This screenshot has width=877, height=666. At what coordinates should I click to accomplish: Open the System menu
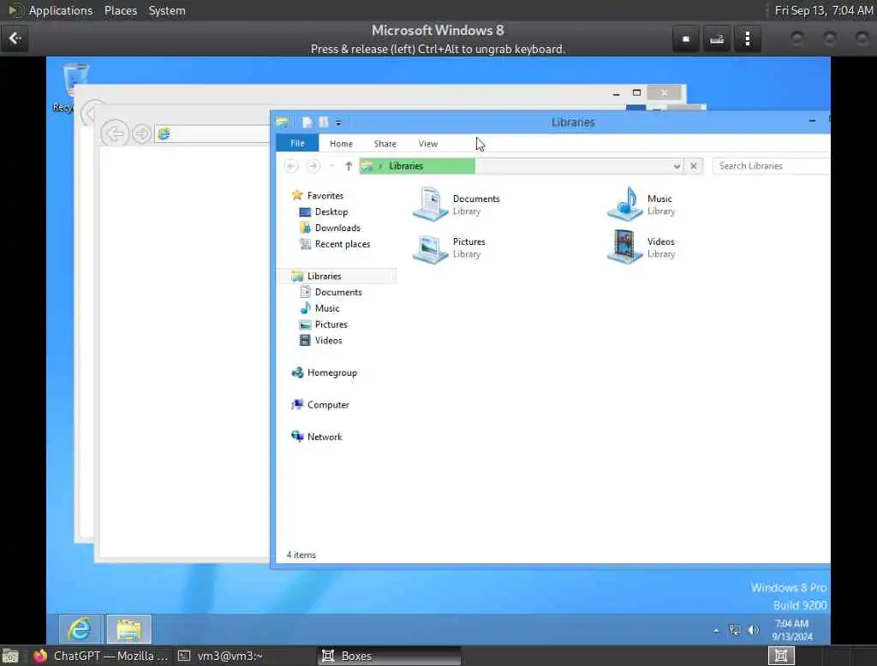pyautogui.click(x=167, y=10)
